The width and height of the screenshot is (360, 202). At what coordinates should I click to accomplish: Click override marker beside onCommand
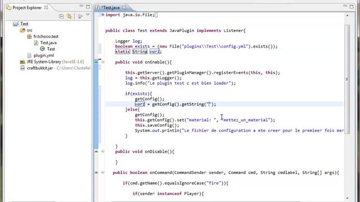click(96, 172)
